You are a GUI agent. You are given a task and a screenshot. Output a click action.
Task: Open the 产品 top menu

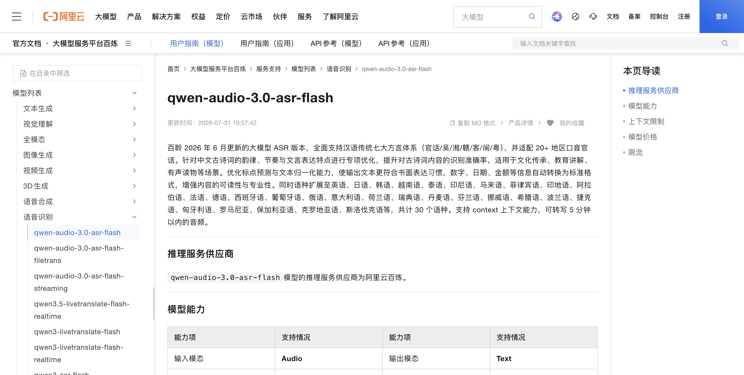pos(134,17)
